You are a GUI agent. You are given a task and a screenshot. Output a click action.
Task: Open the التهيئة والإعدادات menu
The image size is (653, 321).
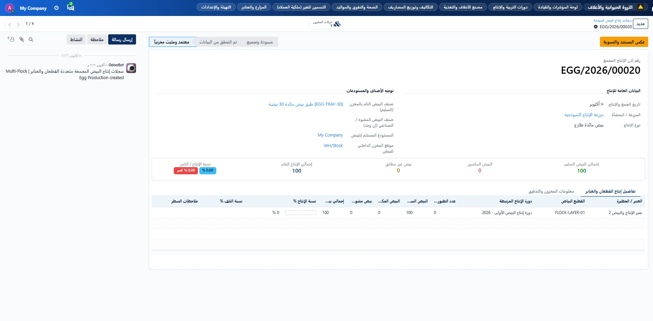pyautogui.click(x=216, y=7)
